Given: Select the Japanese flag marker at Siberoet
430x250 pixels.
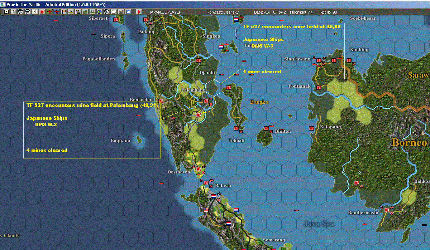Looking at the screenshot, I should tap(116, 20).
